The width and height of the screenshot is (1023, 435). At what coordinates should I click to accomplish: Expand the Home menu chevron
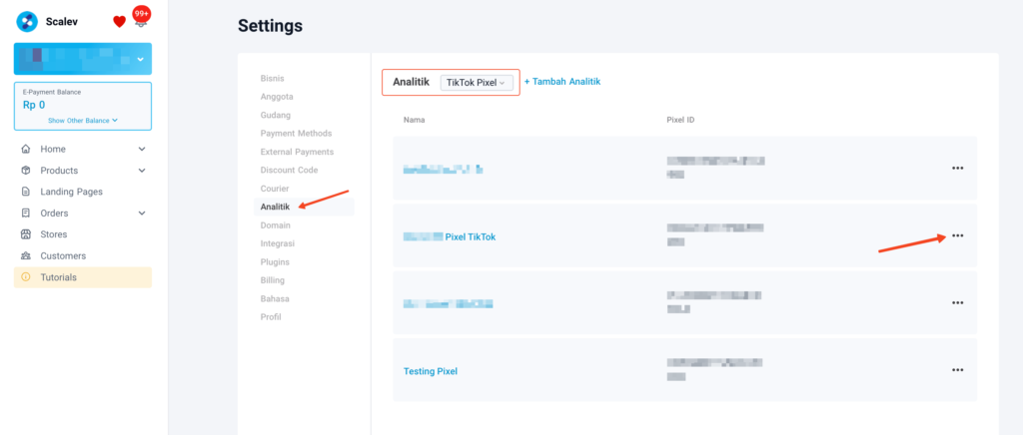[x=142, y=149]
